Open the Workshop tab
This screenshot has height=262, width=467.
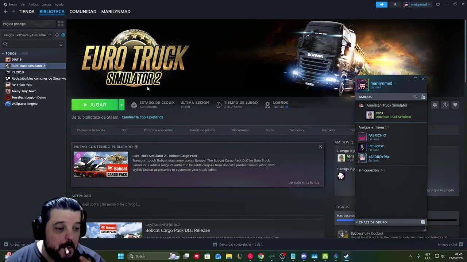(x=298, y=130)
